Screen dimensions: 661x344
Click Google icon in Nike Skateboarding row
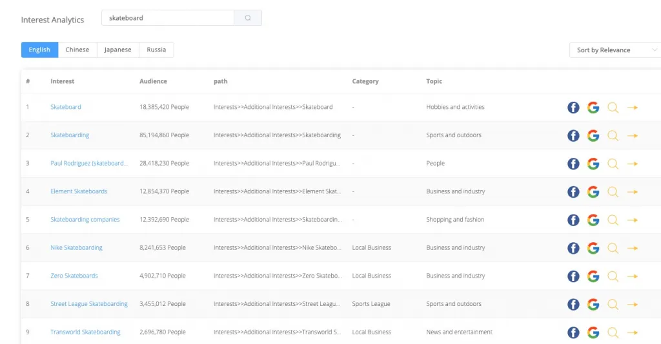[x=593, y=248]
